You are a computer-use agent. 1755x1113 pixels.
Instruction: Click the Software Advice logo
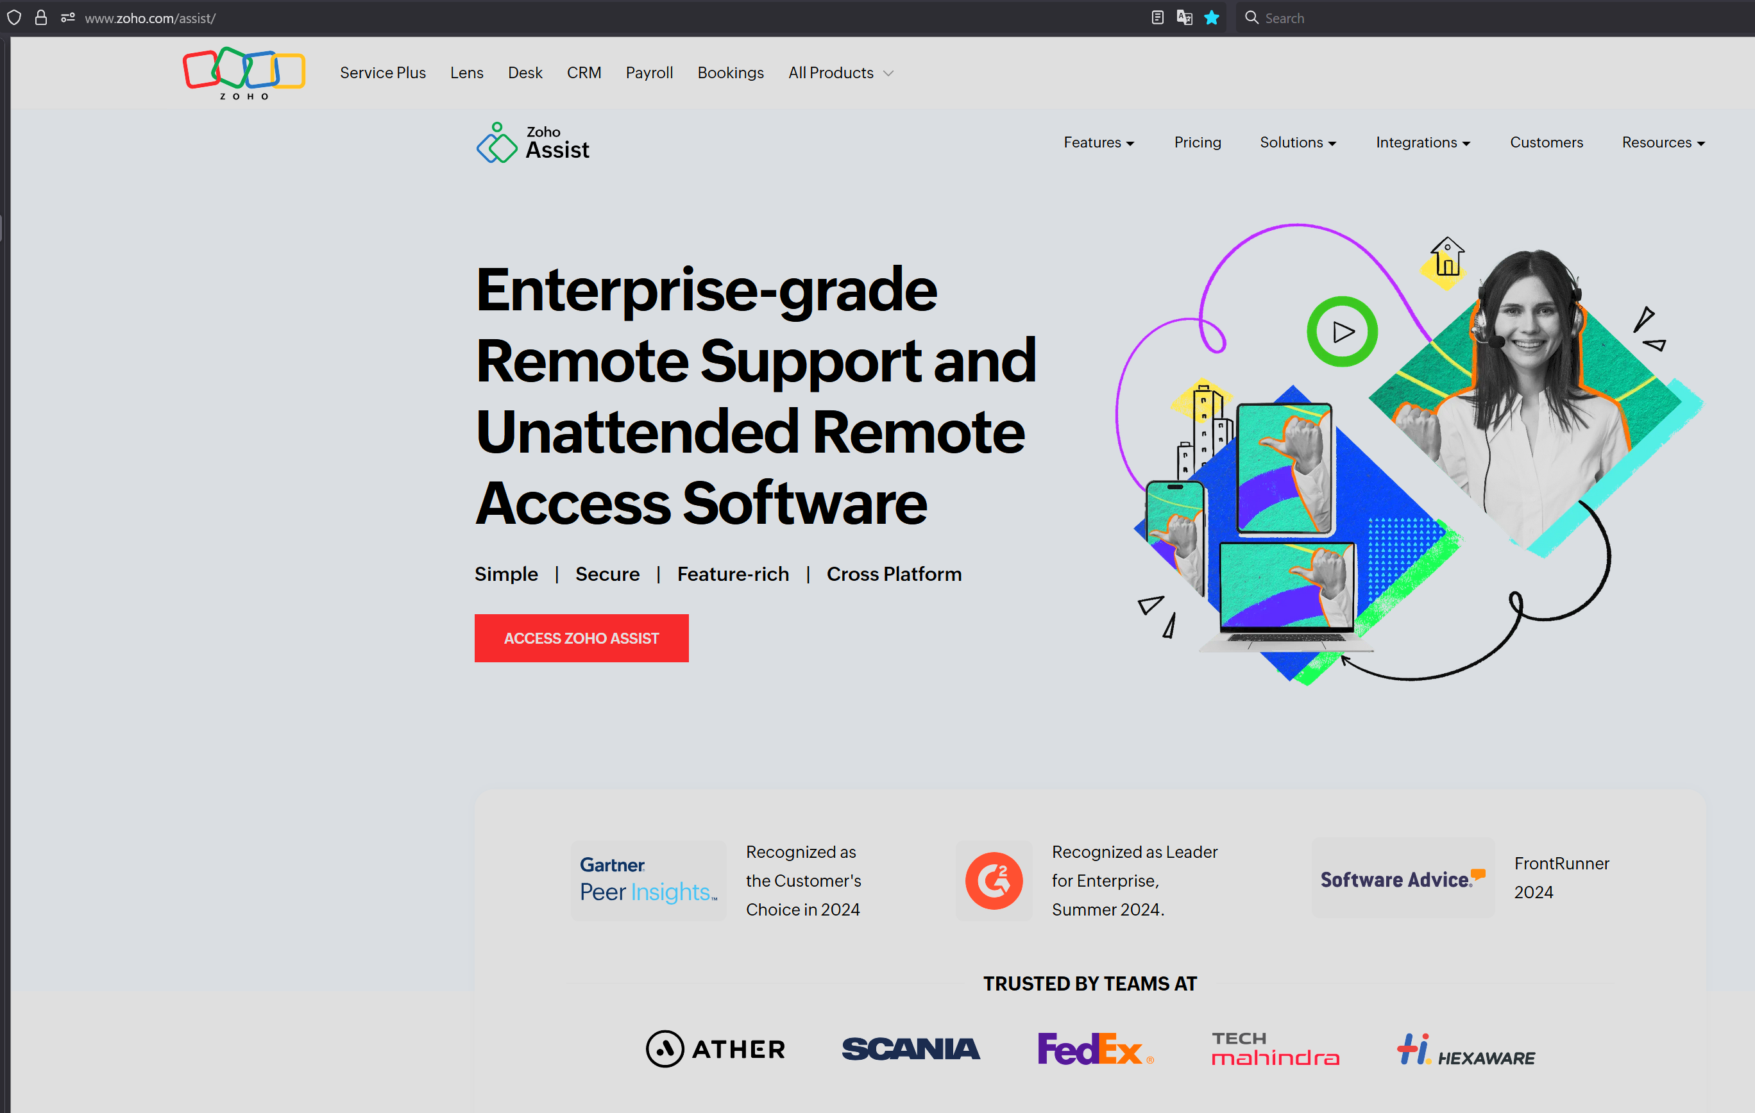pyautogui.click(x=1403, y=878)
